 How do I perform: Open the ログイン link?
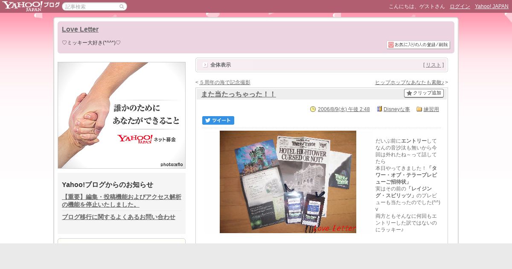point(460,6)
